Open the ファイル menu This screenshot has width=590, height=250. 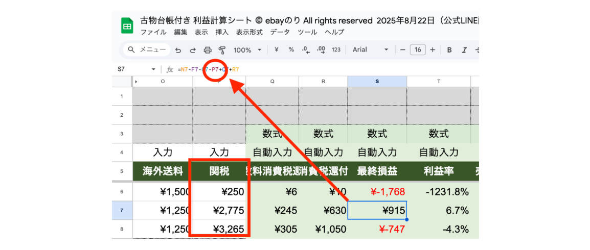(x=153, y=32)
